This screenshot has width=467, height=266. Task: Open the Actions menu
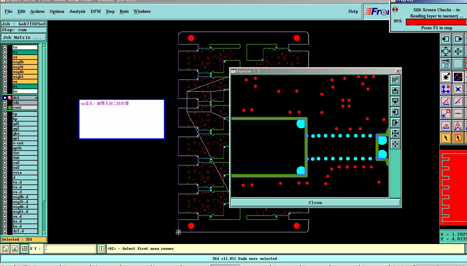(x=37, y=11)
